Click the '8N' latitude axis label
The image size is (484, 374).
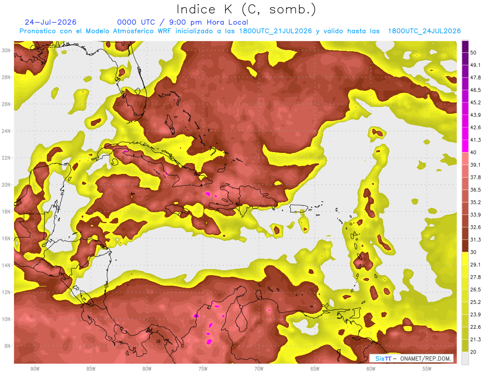click(8, 346)
